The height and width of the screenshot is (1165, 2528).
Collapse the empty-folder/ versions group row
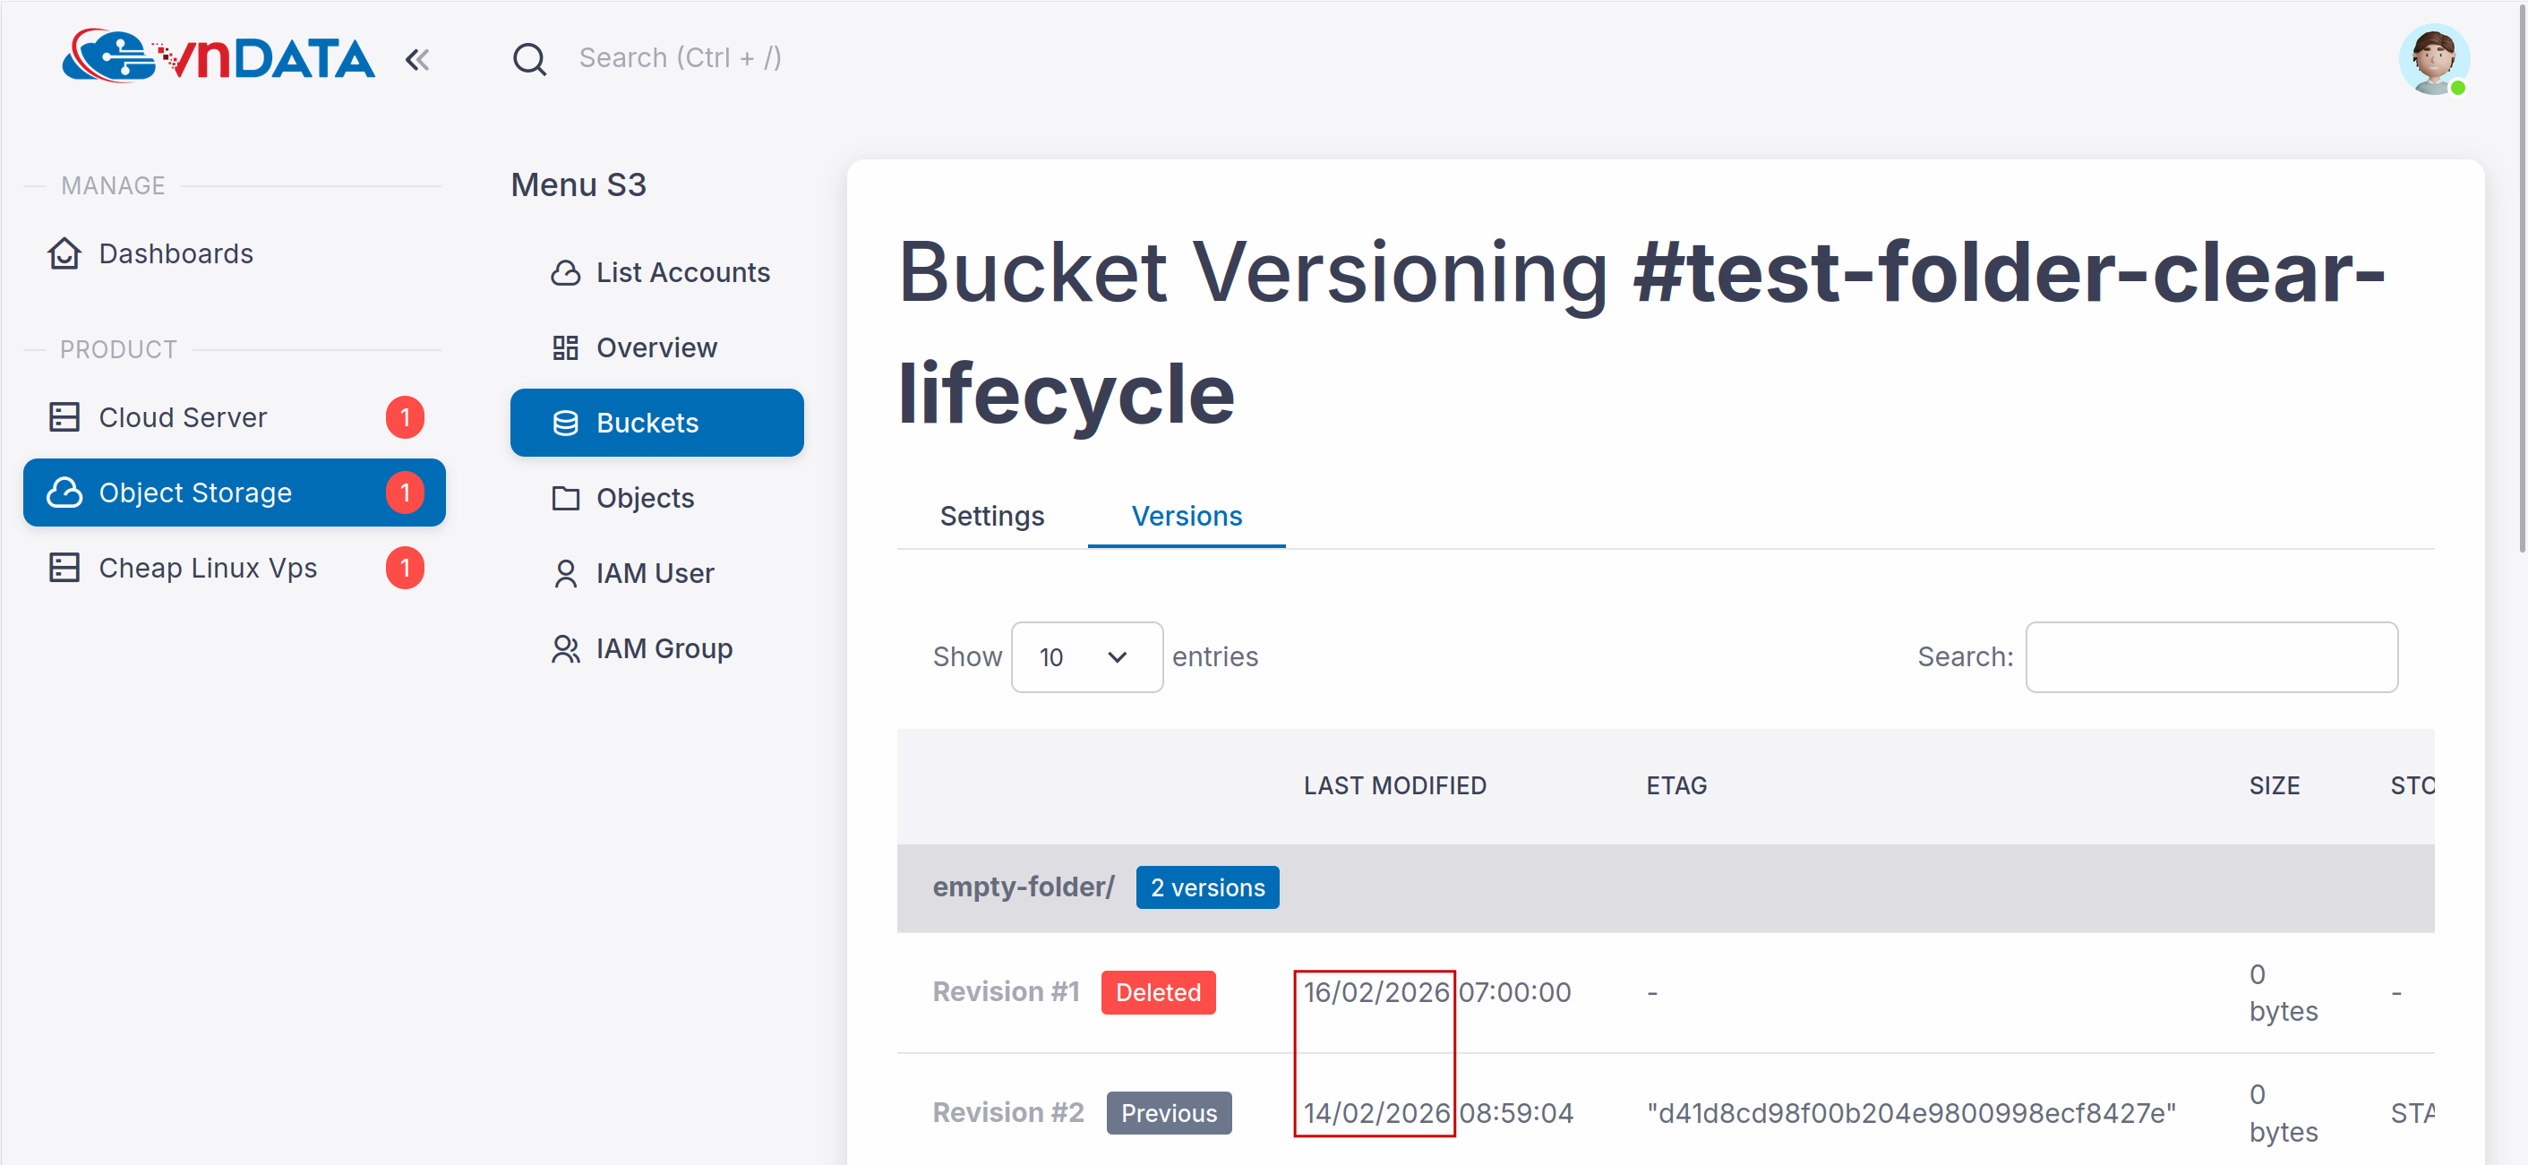[1023, 887]
